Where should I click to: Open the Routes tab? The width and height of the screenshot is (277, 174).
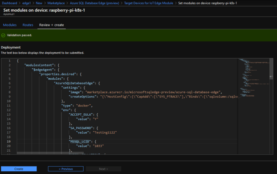click(x=28, y=25)
